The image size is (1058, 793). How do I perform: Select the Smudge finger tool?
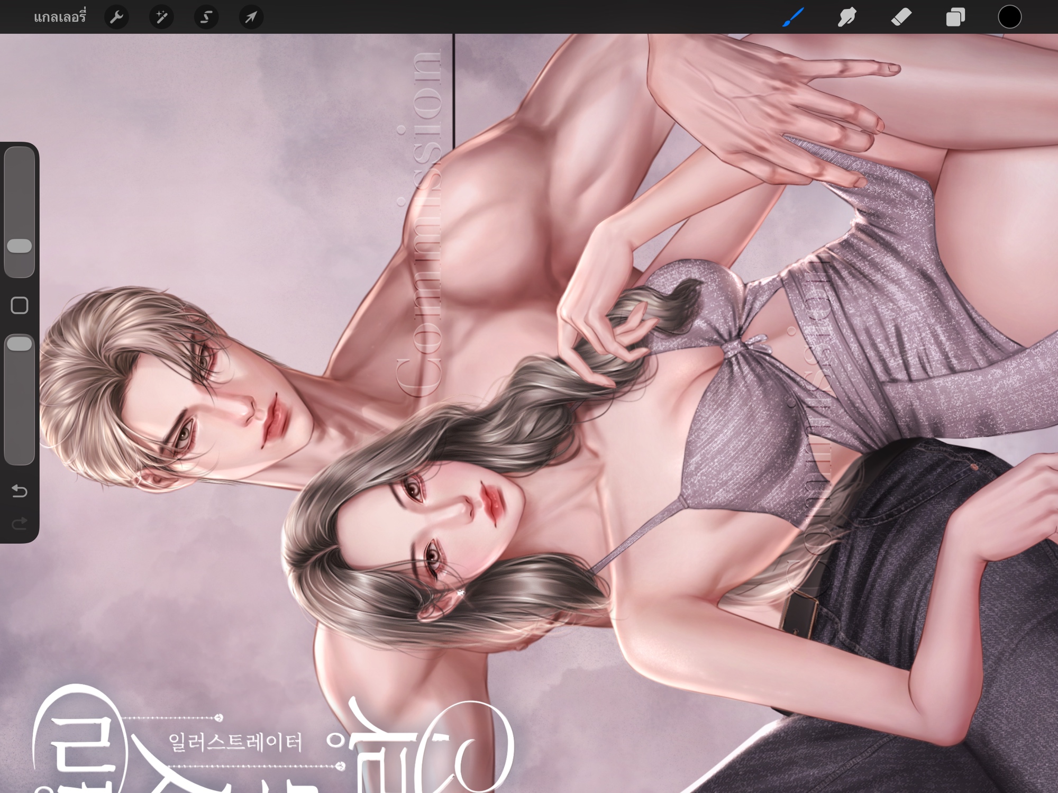point(847,17)
